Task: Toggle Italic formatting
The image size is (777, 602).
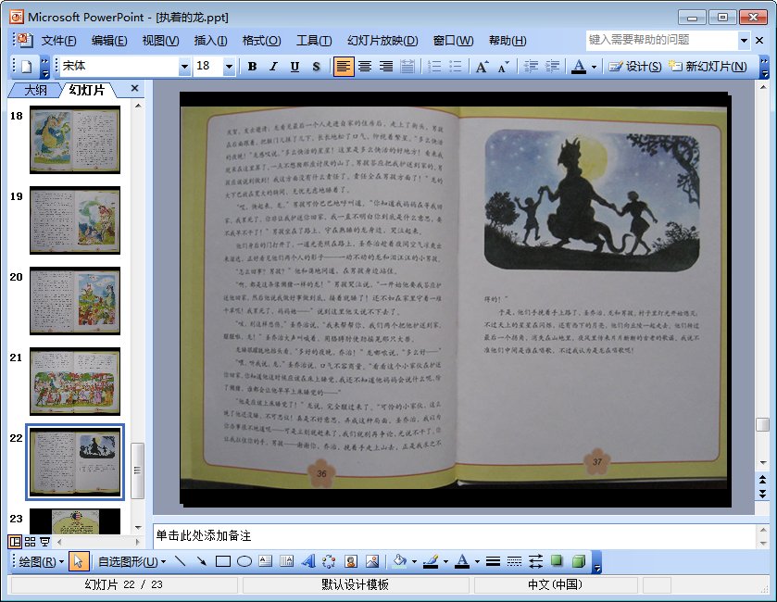Action: [x=273, y=67]
